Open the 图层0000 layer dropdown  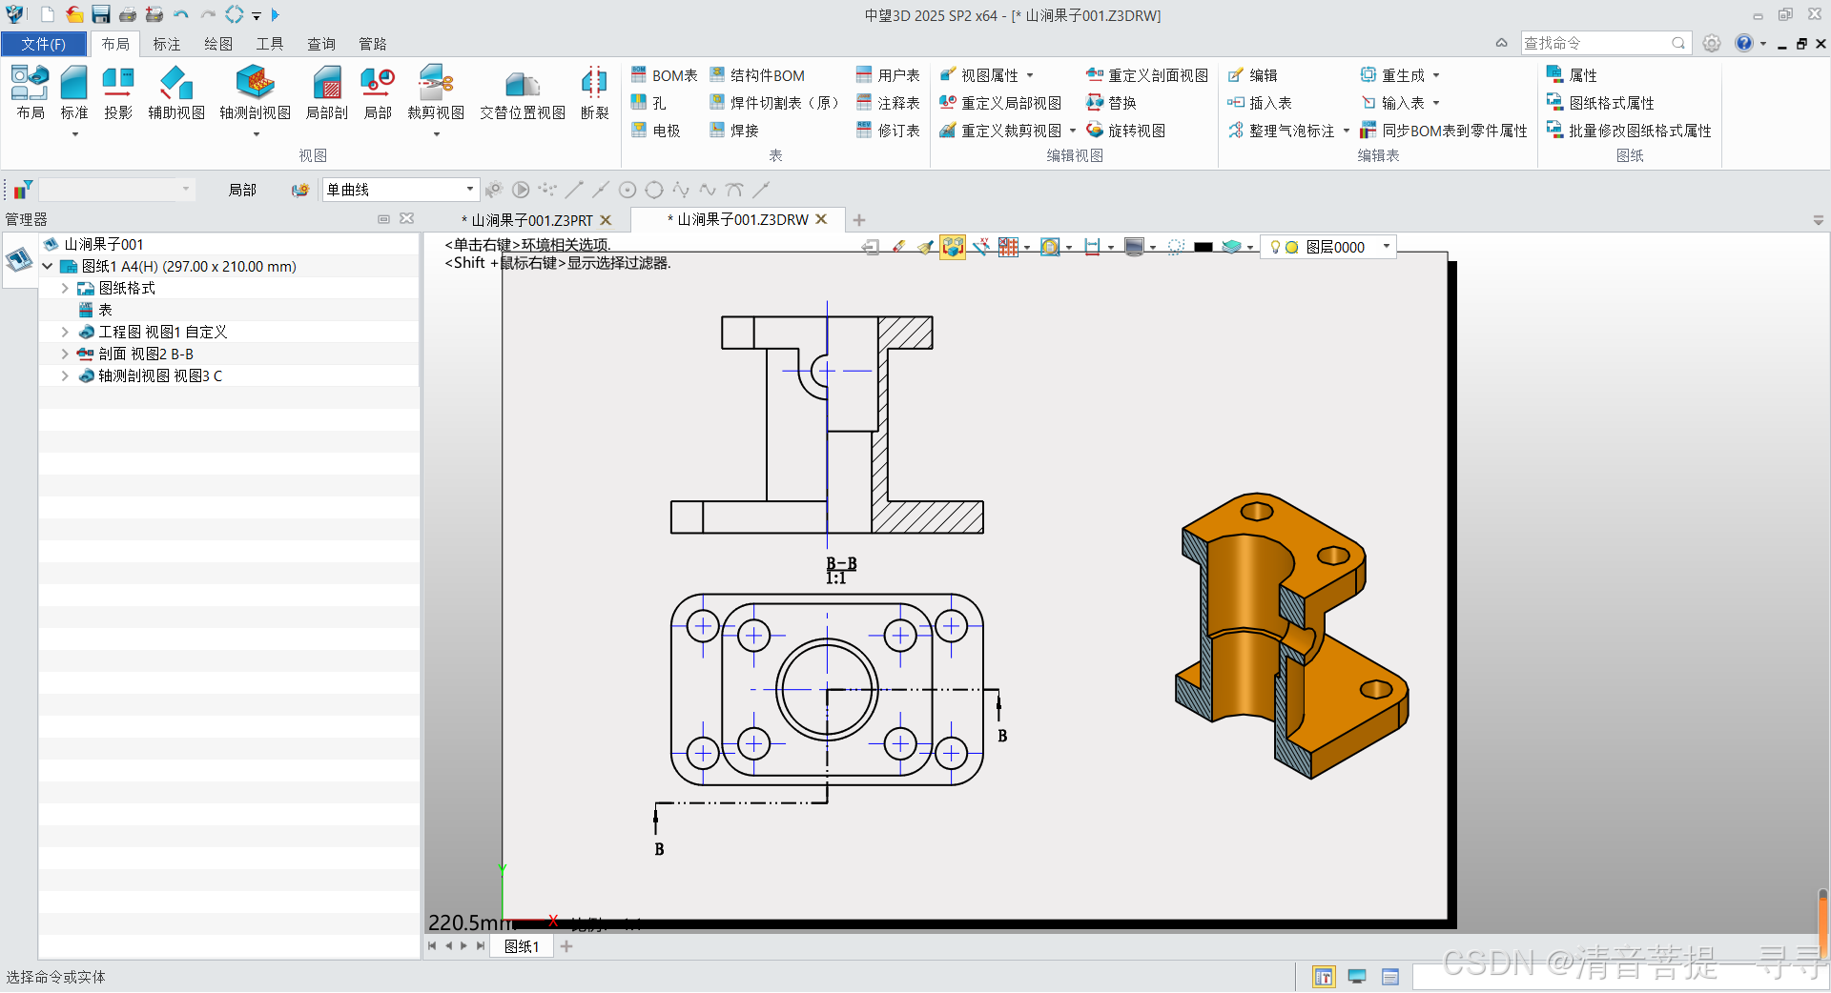1386,246
